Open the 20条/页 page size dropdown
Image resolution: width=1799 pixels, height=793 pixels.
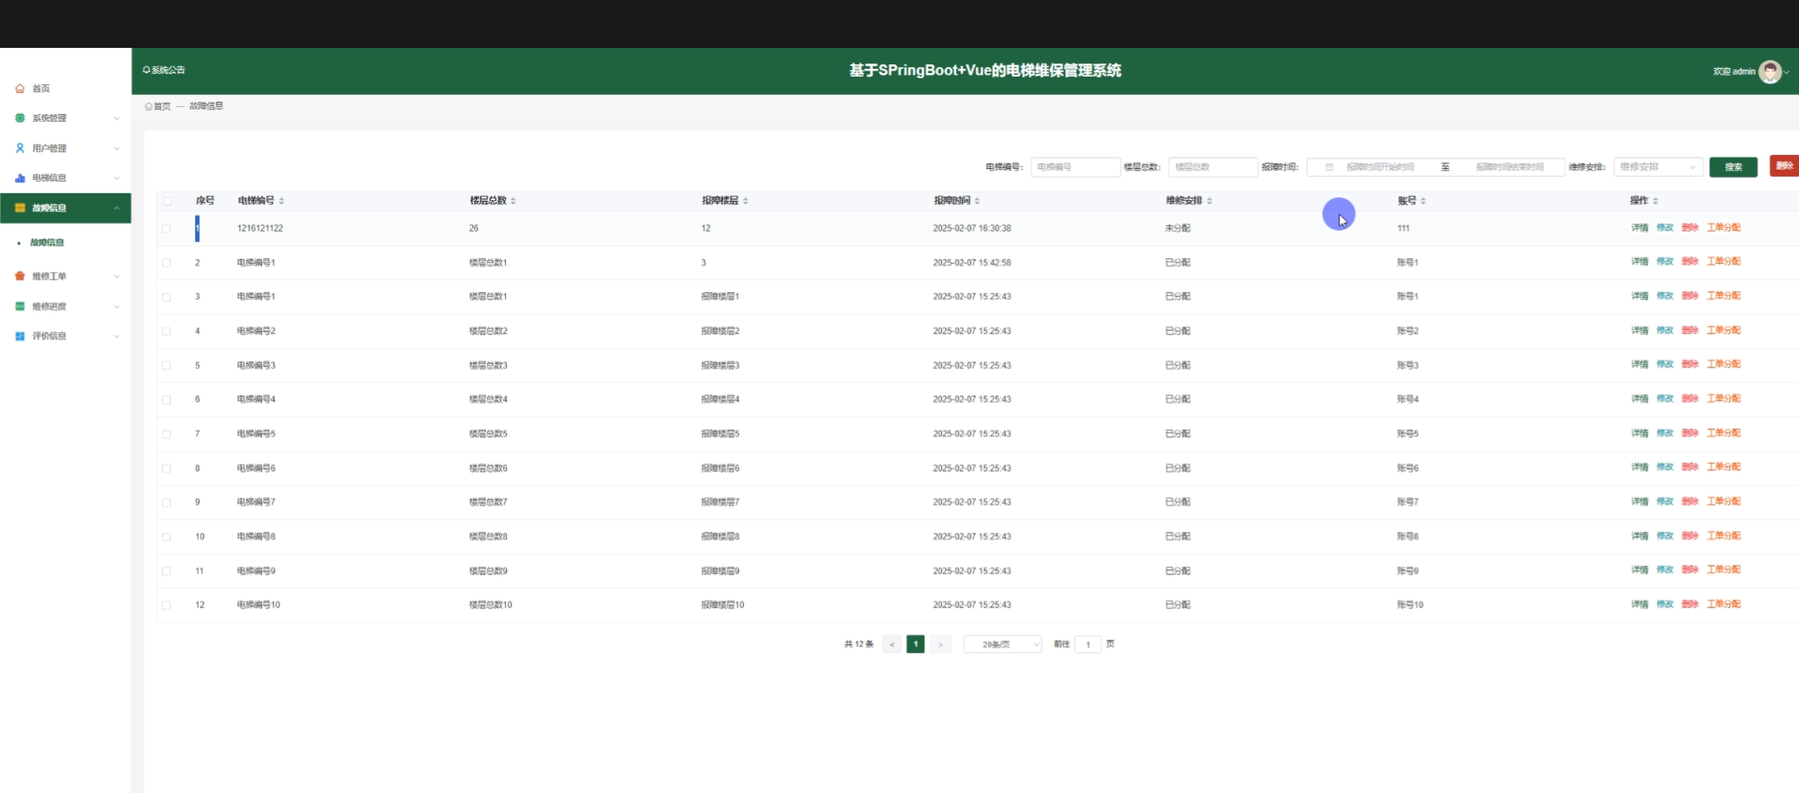(x=1002, y=644)
